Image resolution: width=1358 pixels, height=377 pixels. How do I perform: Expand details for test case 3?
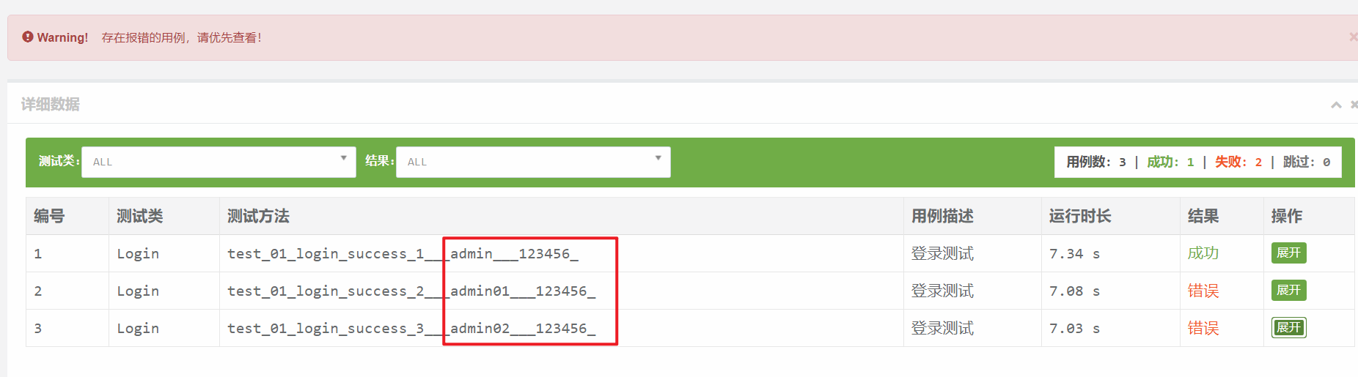pyautogui.click(x=1288, y=327)
